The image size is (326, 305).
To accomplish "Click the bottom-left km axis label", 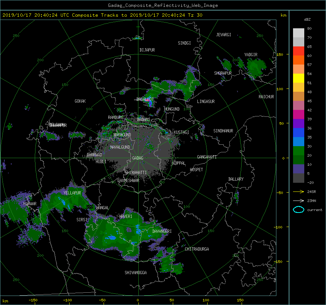I will (5, 301).
